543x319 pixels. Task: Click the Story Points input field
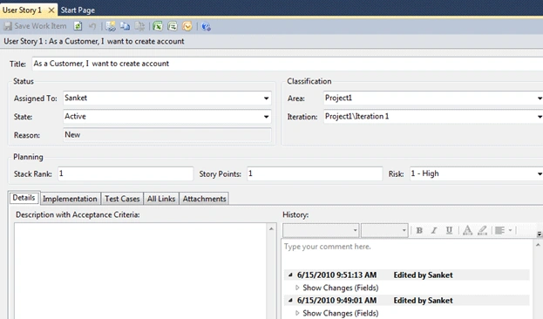315,173
